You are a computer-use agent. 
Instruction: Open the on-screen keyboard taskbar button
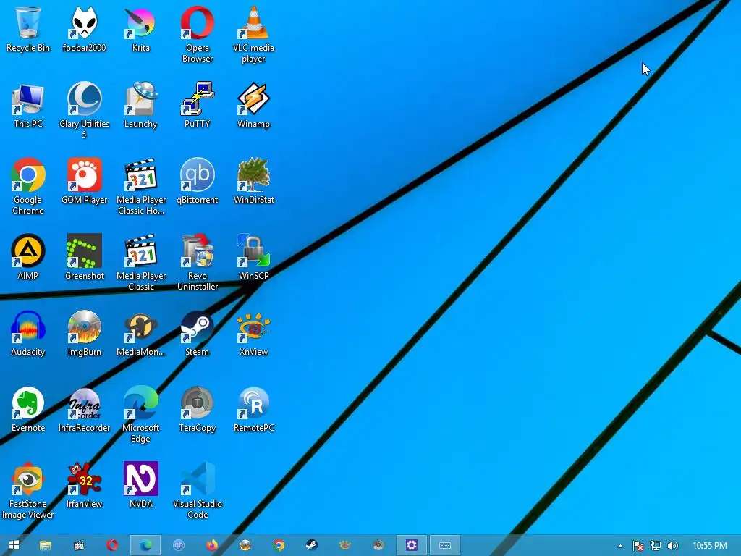tap(445, 545)
